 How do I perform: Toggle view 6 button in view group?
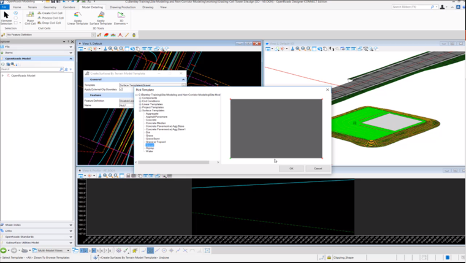102,251
